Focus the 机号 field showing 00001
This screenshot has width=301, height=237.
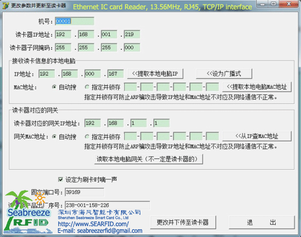[x=74, y=22]
